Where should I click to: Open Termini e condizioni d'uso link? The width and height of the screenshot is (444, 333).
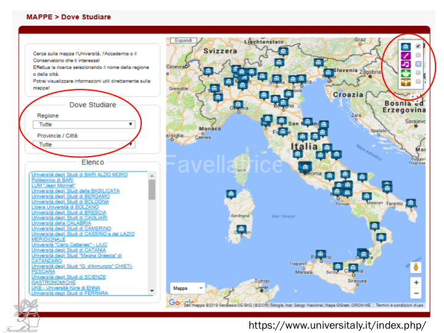click(400, 305)
